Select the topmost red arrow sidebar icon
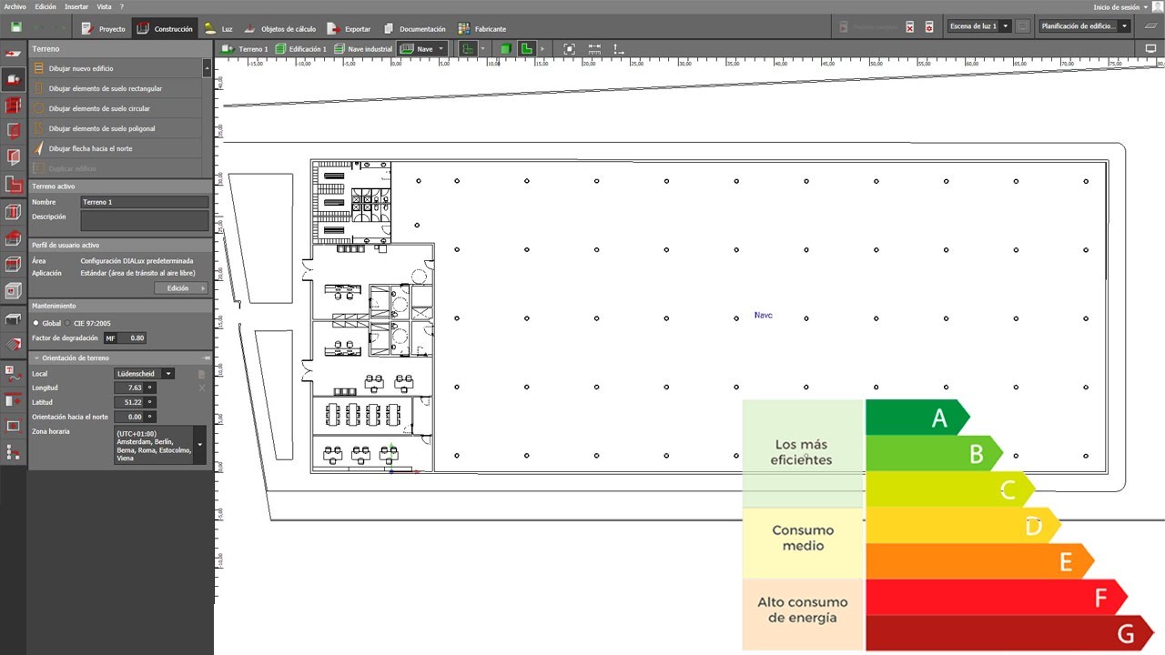1165x655 pixels. pyautogui.click(x=13, y=54)
